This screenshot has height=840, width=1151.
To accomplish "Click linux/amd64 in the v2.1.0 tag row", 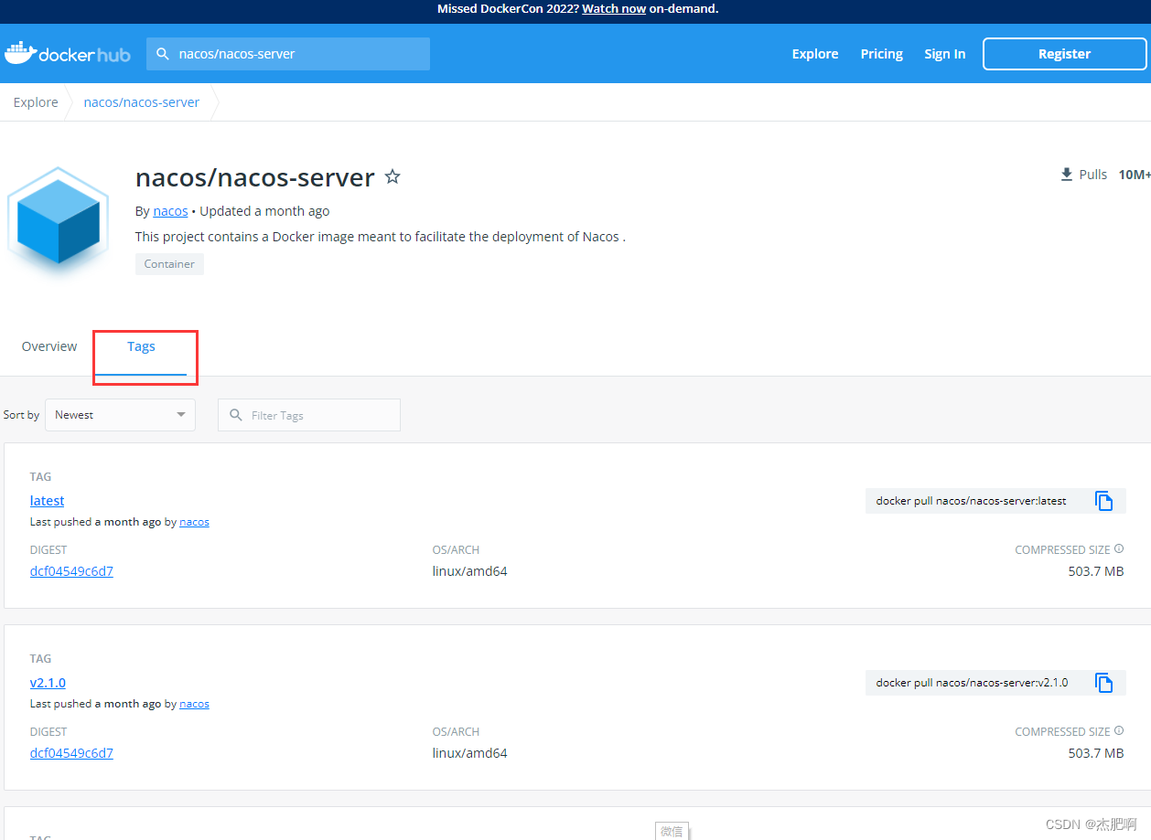I will 469,753.
